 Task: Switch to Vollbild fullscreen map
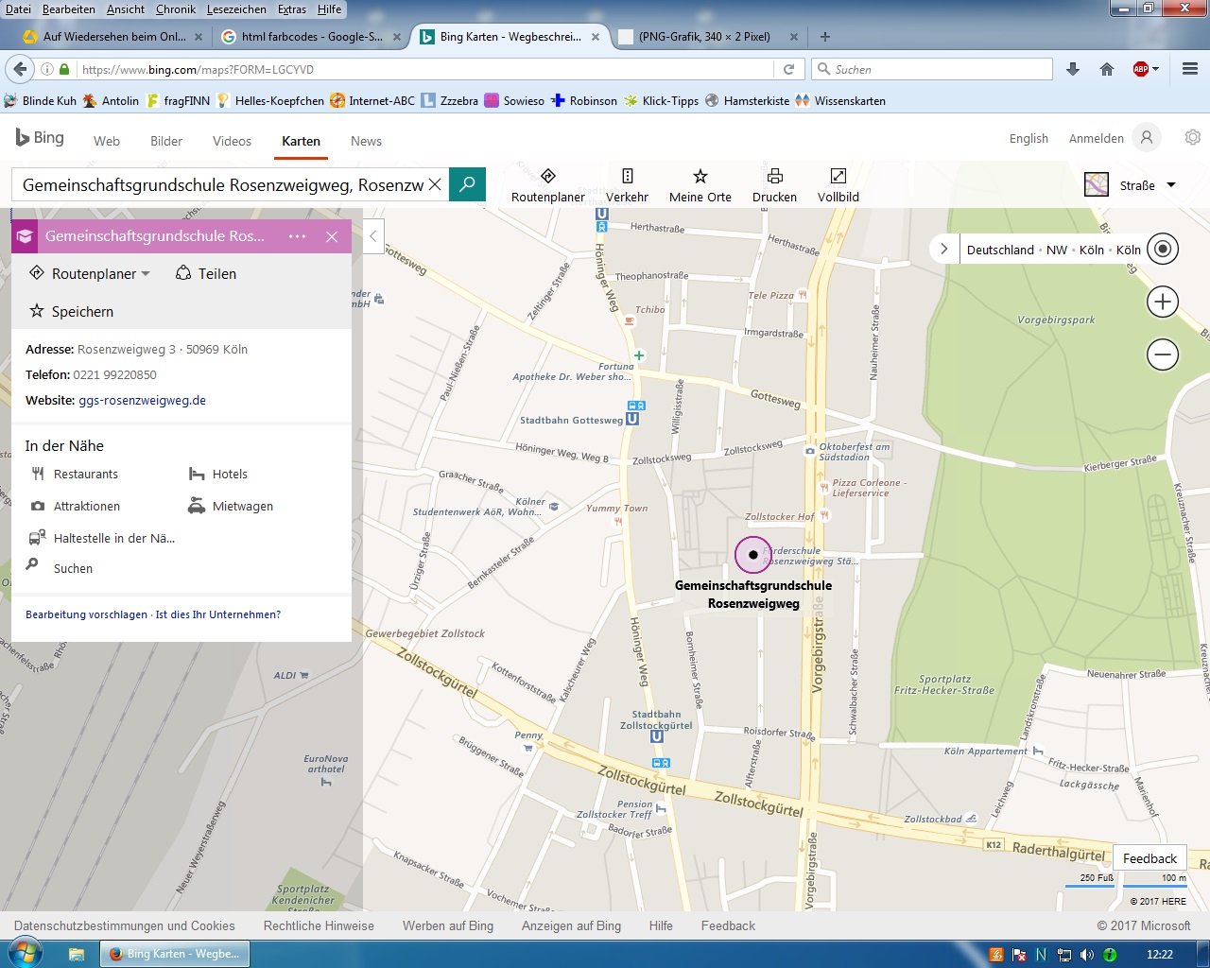(838, 185)
